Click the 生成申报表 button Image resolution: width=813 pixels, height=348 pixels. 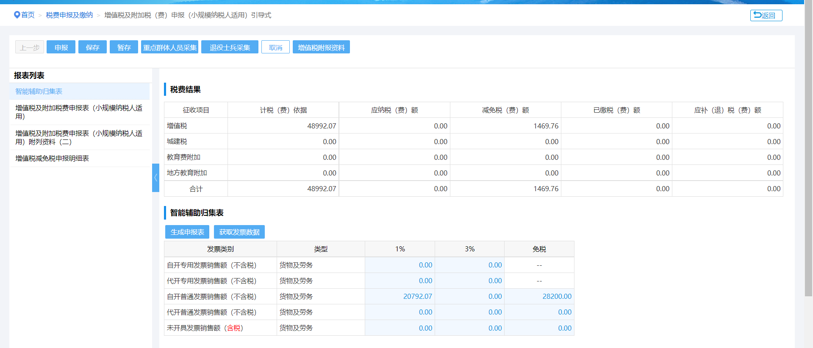[x=187, y=232]
